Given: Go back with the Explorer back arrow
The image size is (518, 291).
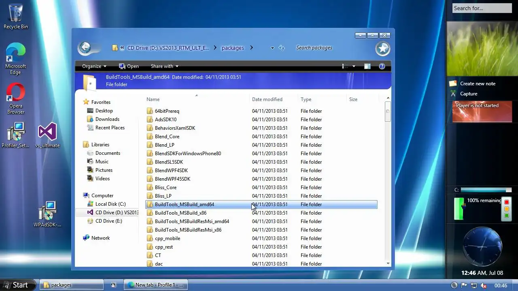Looking at the screenshot, I should 85,48.
